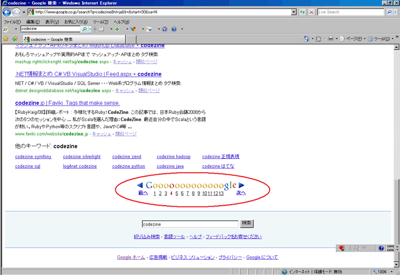Click the Stop loading icon
The image size is (400, 275).
311,12
